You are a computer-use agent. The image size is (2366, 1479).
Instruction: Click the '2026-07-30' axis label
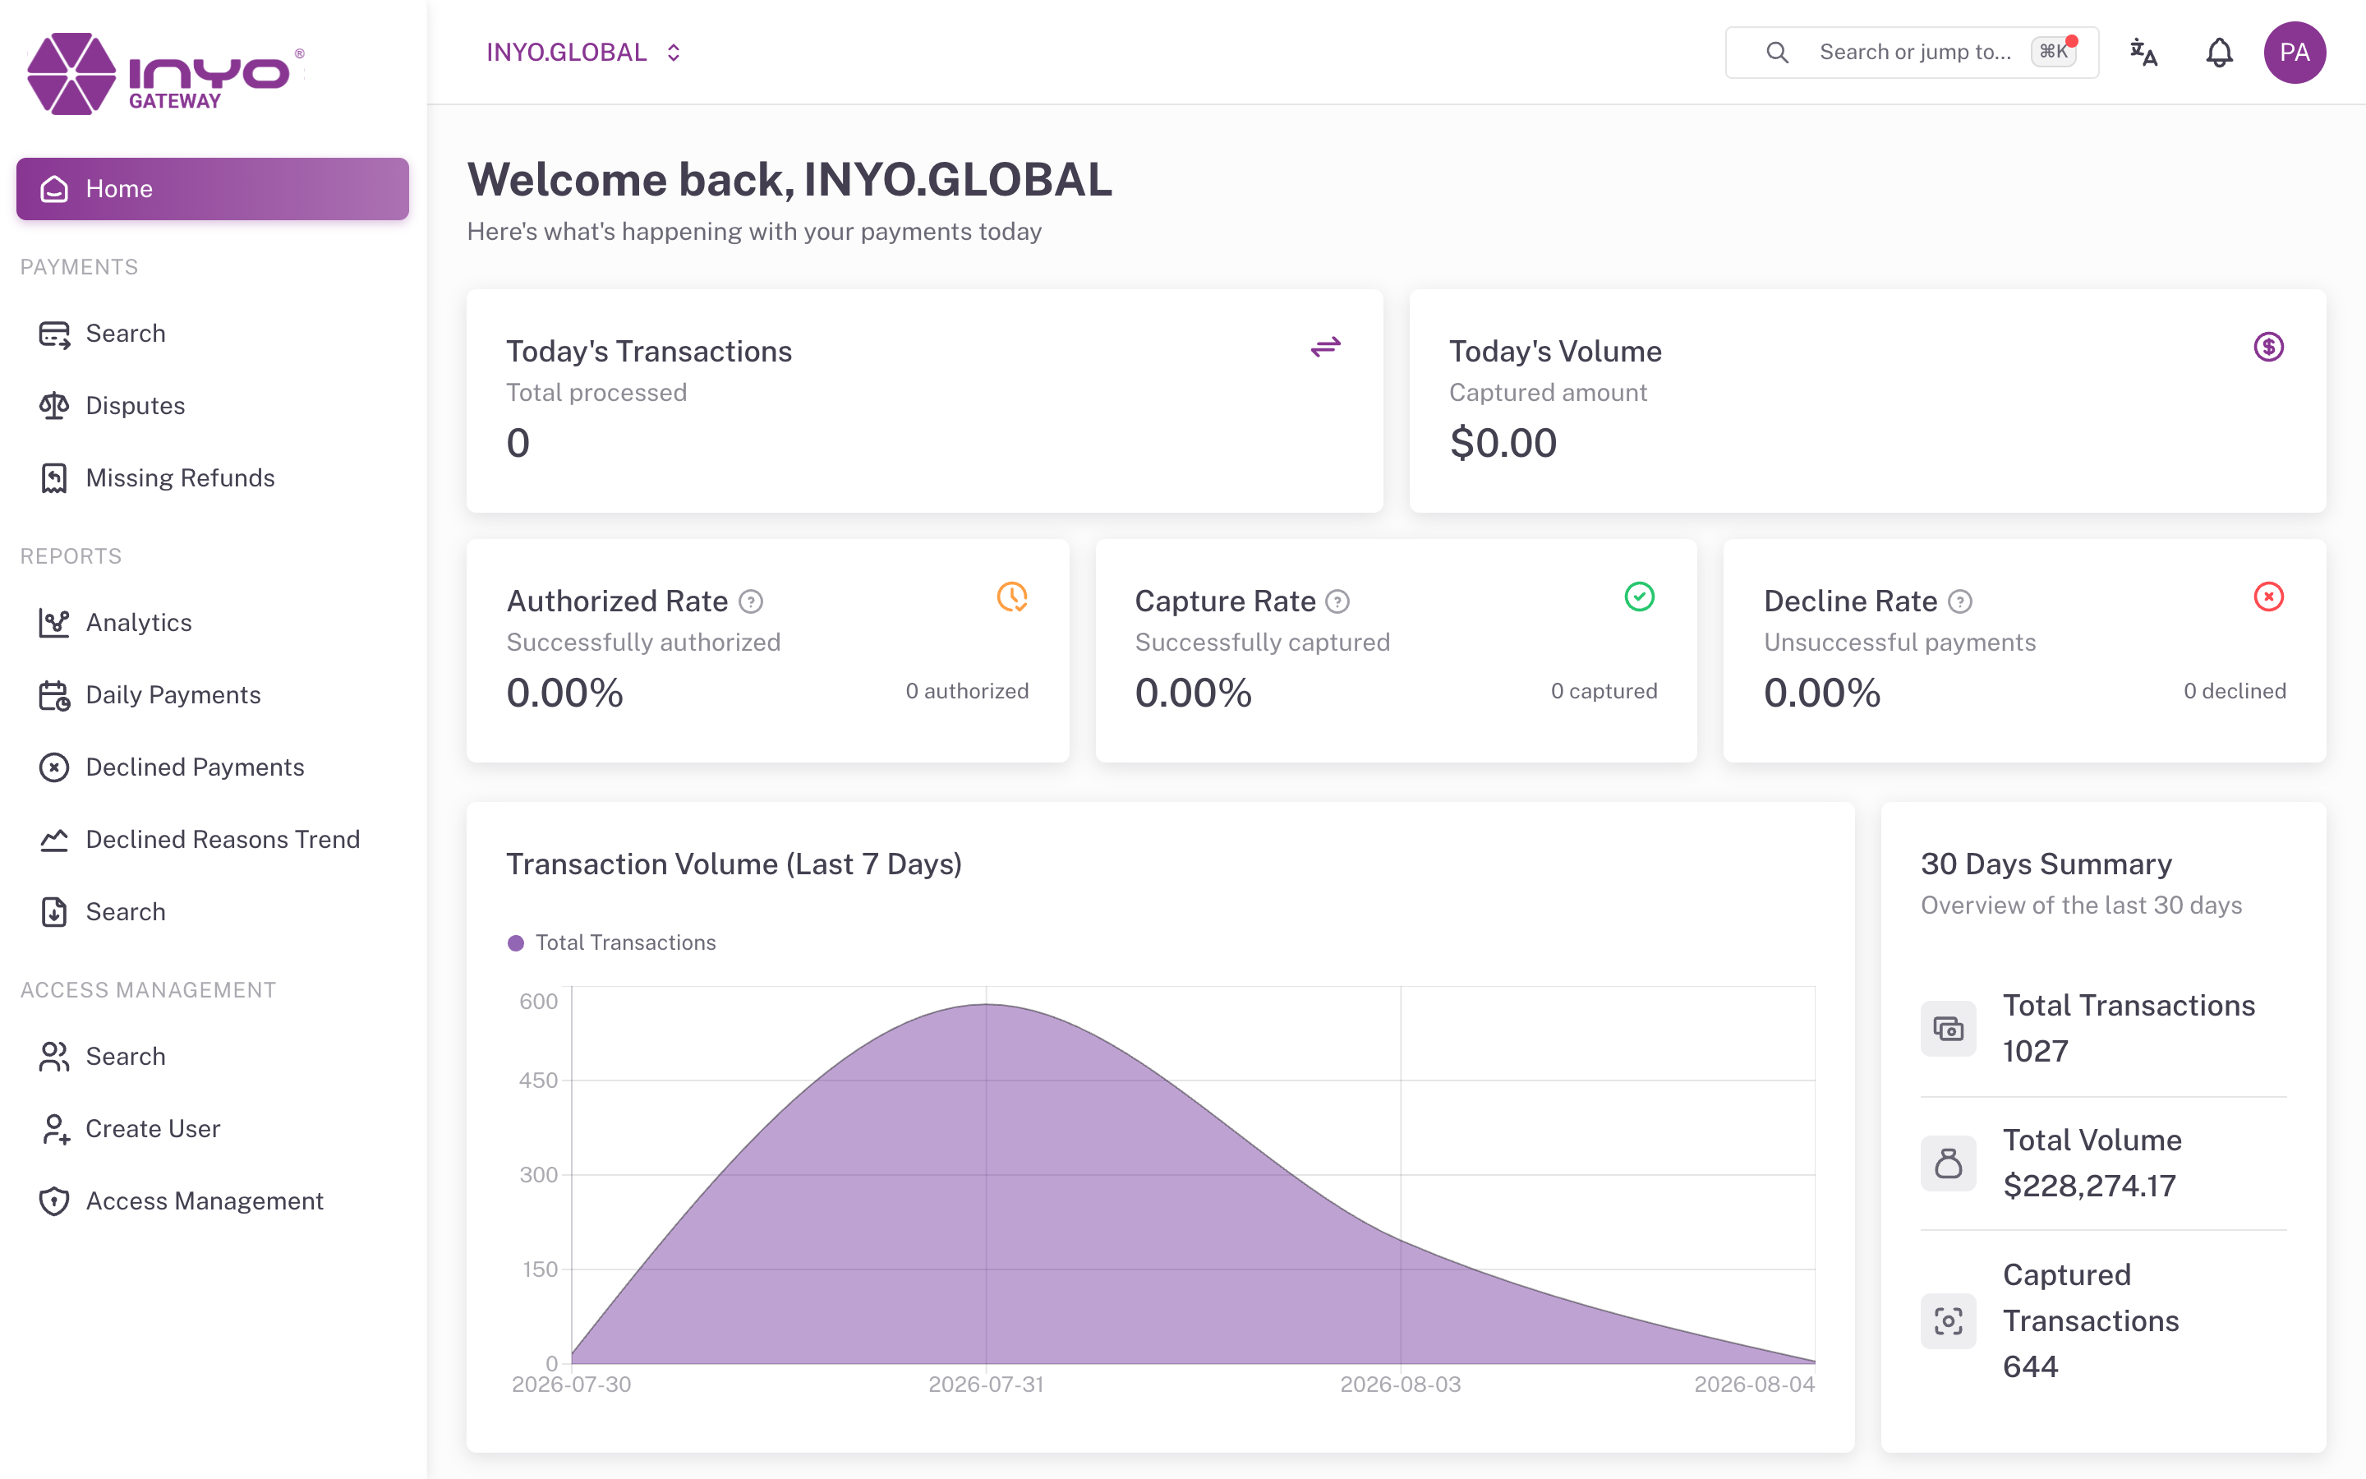tap(572, 1385)
